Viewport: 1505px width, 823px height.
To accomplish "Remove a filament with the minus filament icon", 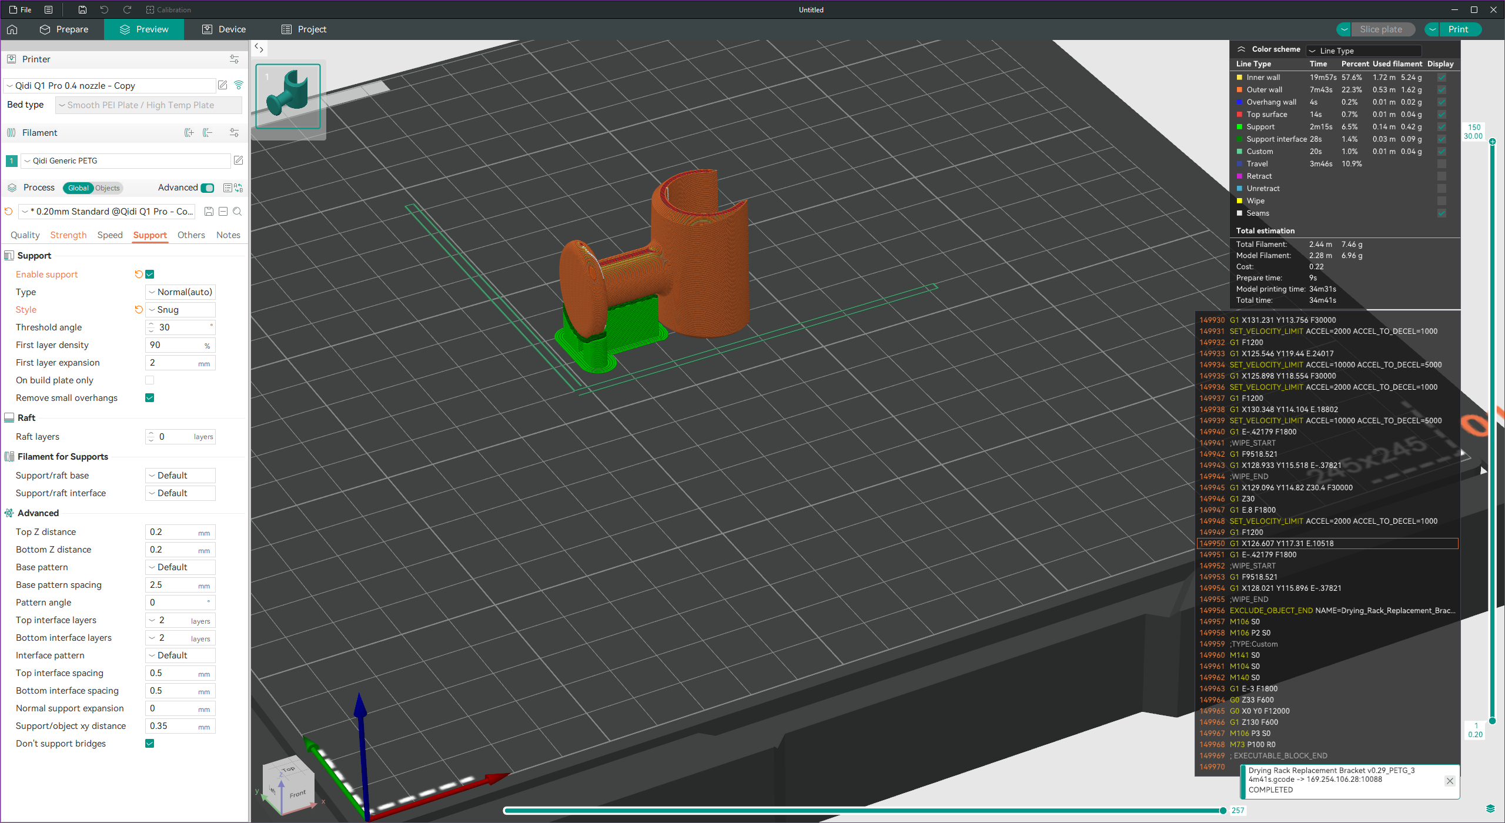I will tap(207, 133).
